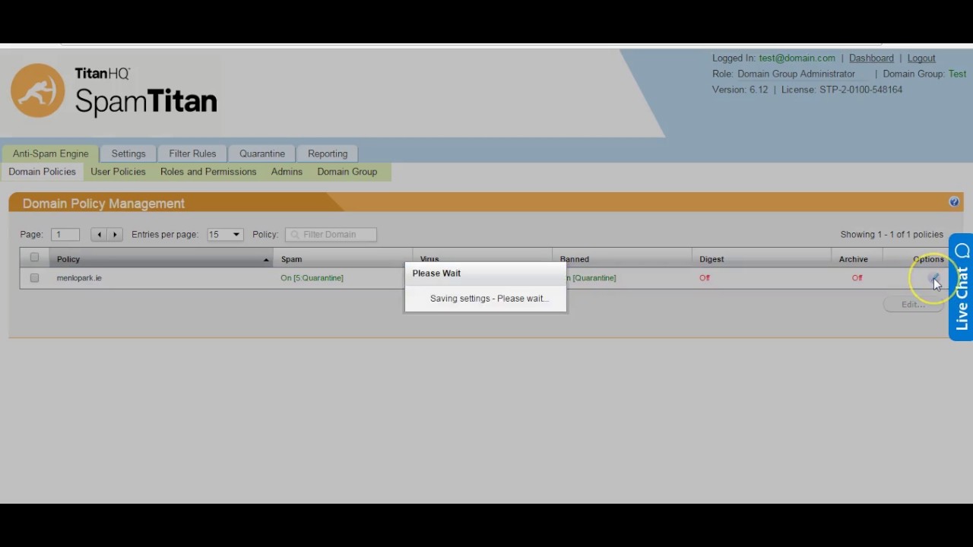Click the test@domain.com logged-in address
The image size is (973, 547).
click(797, 58)
